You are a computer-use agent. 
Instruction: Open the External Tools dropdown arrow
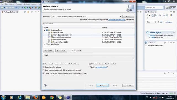[x=33, y=7]
